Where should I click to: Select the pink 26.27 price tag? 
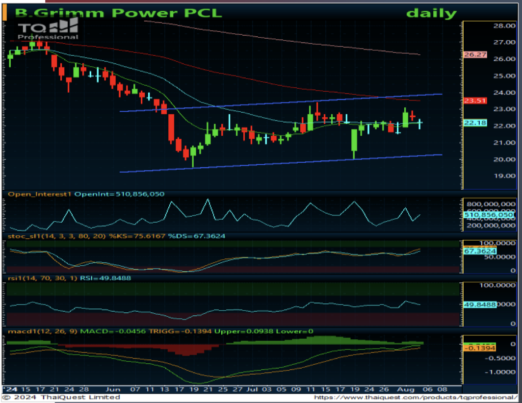[x=475, y=54]
